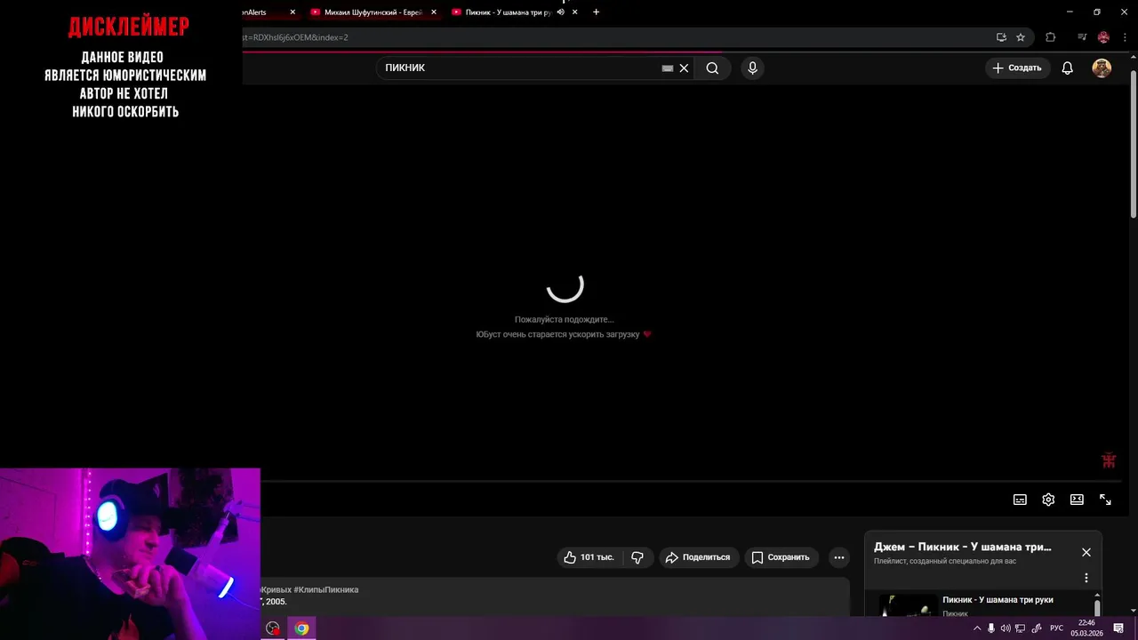Click the Сохранить button
1138x640 pixels.
781,557
